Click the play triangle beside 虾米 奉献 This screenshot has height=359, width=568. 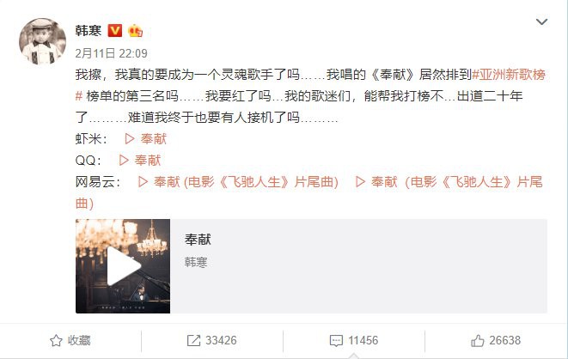(130, 138)
